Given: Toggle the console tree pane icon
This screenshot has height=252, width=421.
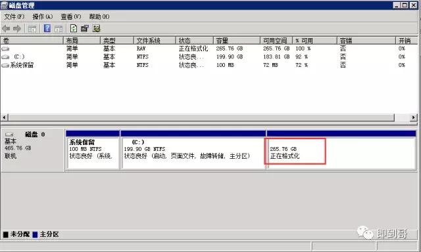Looking at the screenshot, I should pyautogui.click(x=32, y=28).
